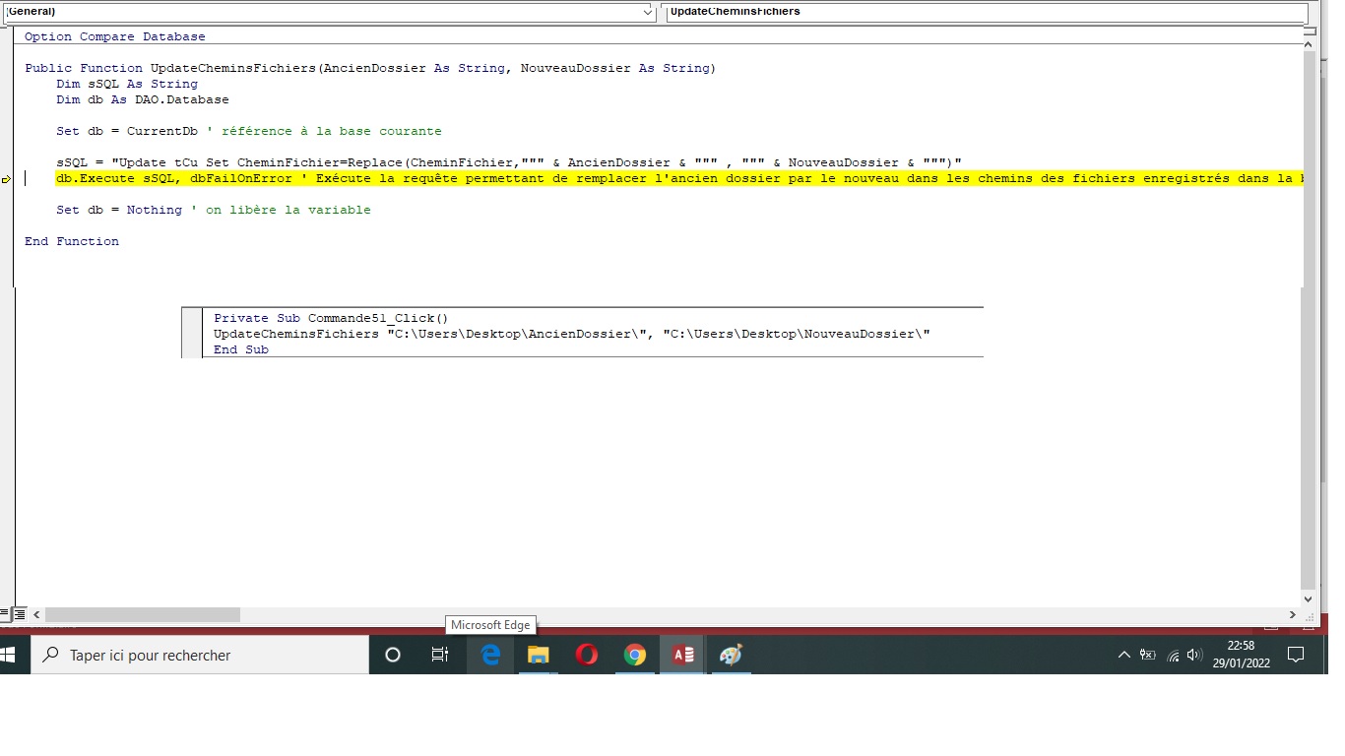Open Action Center notifications icon

click(x=1296, y=655)
